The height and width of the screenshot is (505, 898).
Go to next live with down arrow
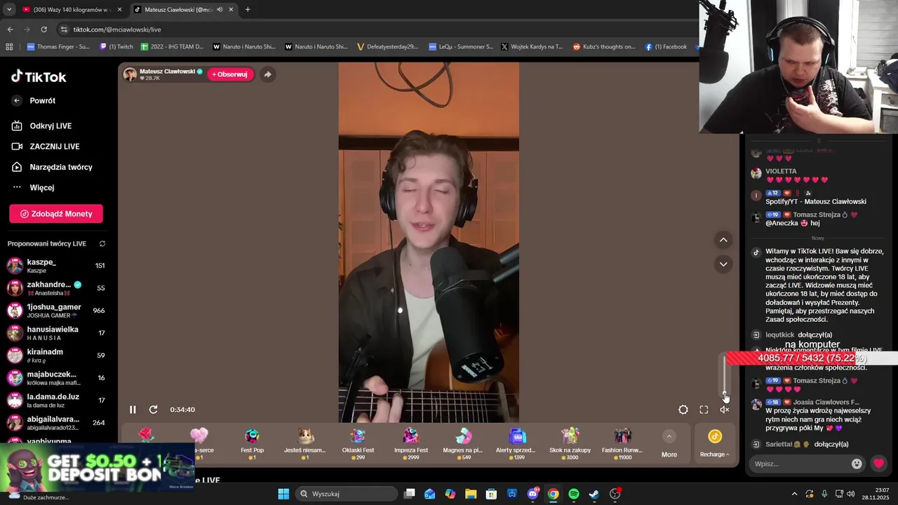pyautogui.click(x=723, y=264)
